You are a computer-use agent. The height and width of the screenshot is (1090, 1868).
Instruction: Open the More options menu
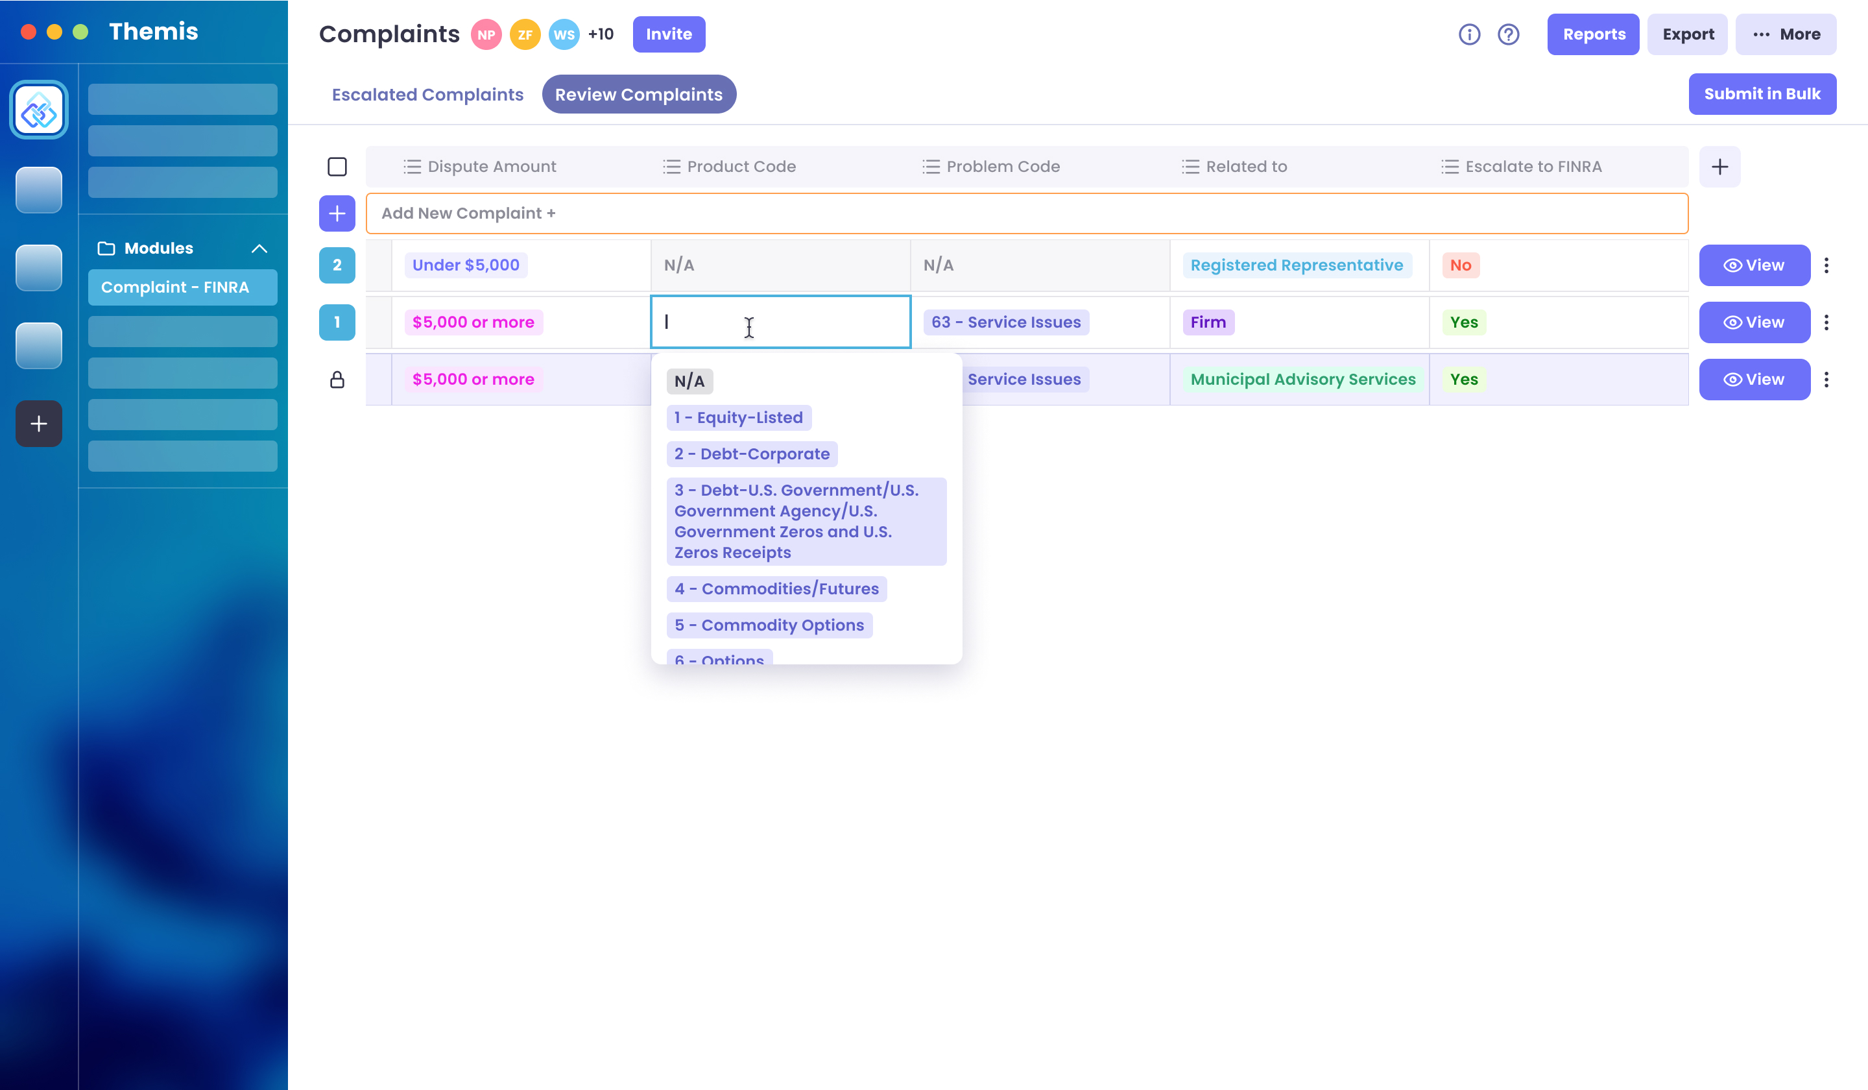(1785, 34)
